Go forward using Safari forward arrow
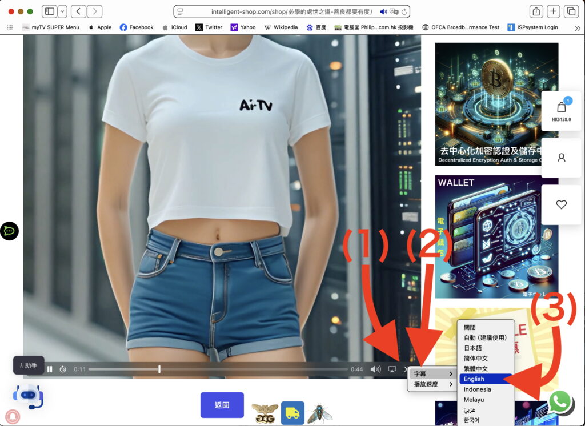 point(94,11)
